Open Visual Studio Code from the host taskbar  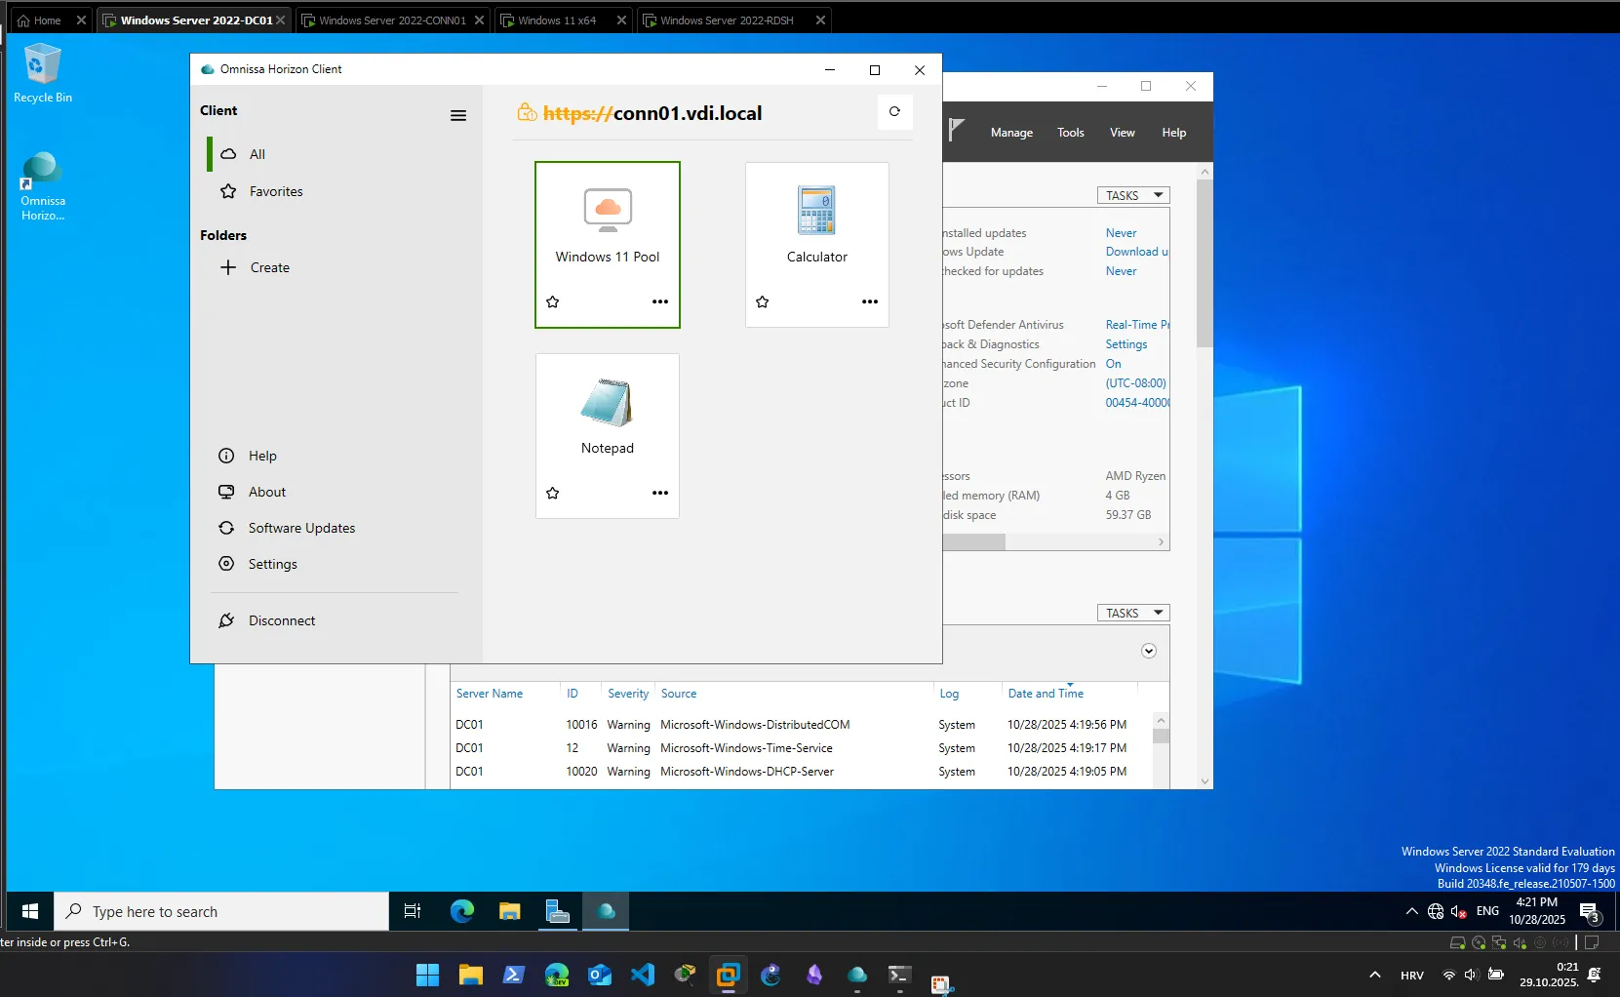(641, 974)
